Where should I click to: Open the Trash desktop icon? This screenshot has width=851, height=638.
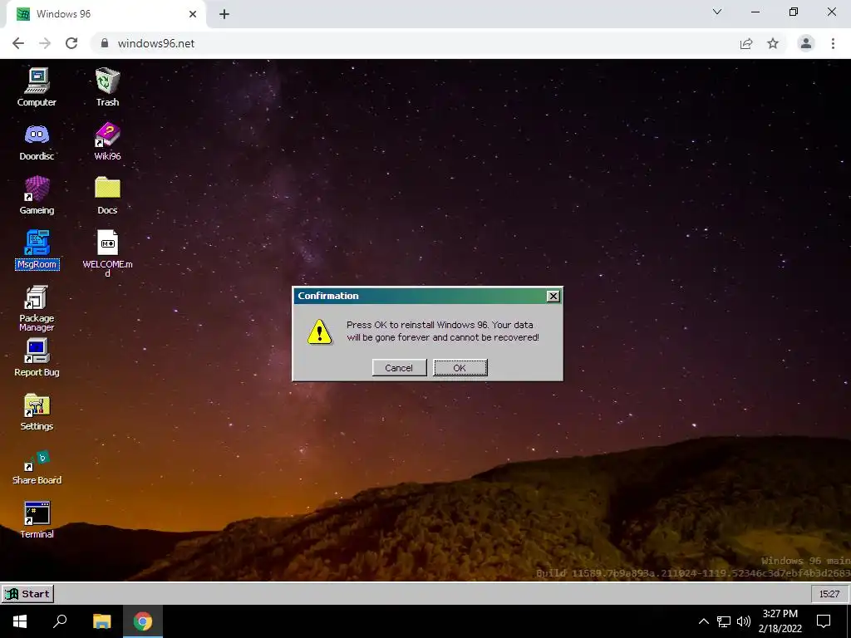107,86
